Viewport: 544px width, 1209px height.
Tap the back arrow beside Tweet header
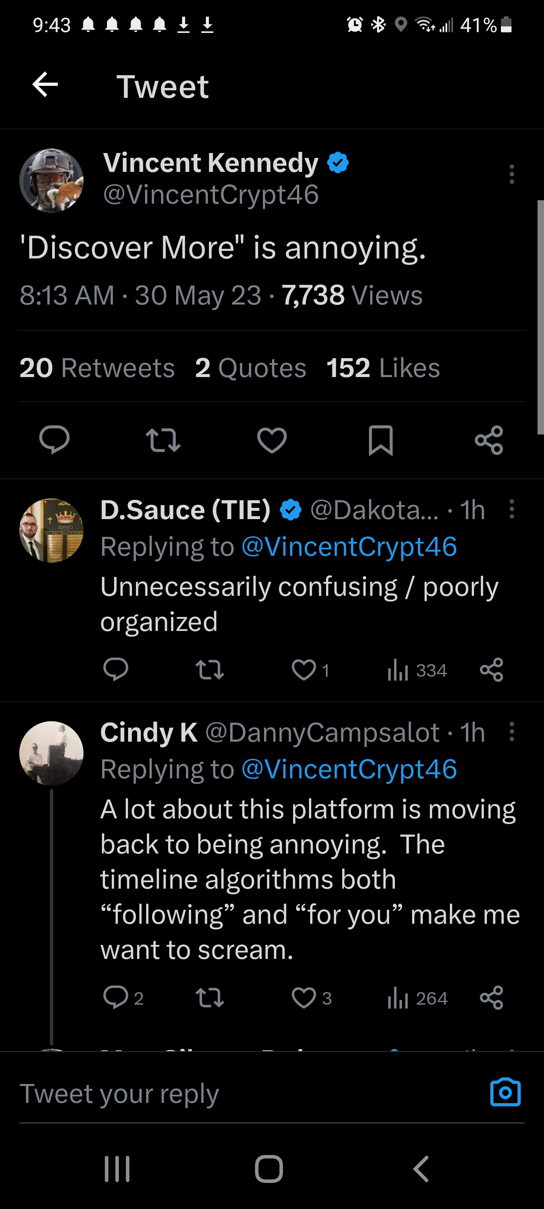click(45, 85)
